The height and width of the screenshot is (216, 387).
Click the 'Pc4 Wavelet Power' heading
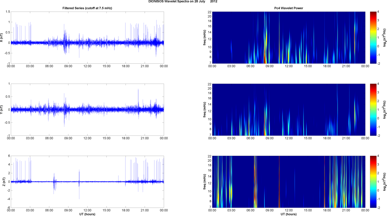click(289, 8)
